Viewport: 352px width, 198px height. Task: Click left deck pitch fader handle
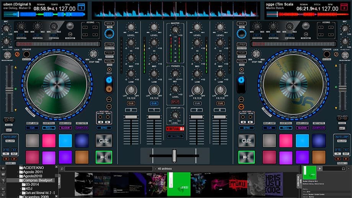click(x=9, y=90)
